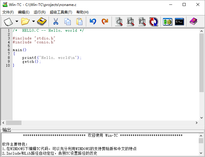205x157 pixels.
Task: Click editor vertical scrollbar up arrow
Action: (201, 31)
